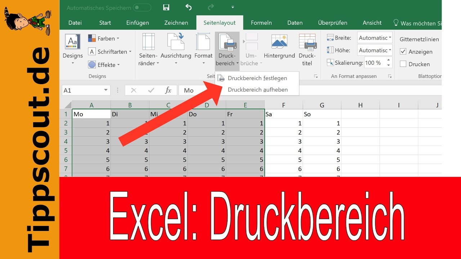Click the Name Box showing A1

(82, 90)
